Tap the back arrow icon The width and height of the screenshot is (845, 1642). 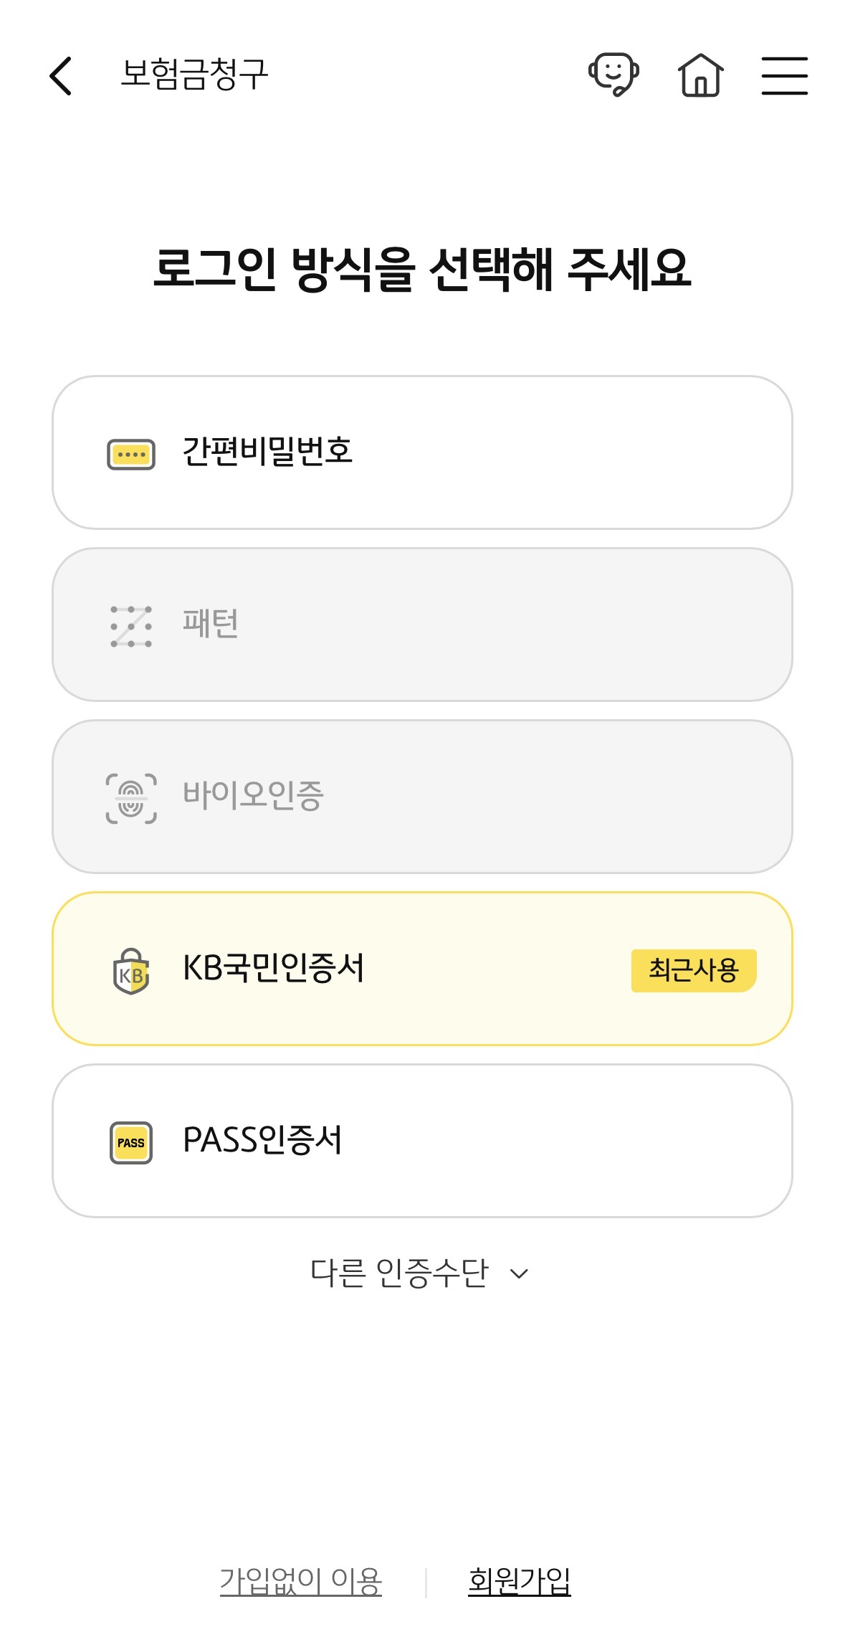point(62,76)
